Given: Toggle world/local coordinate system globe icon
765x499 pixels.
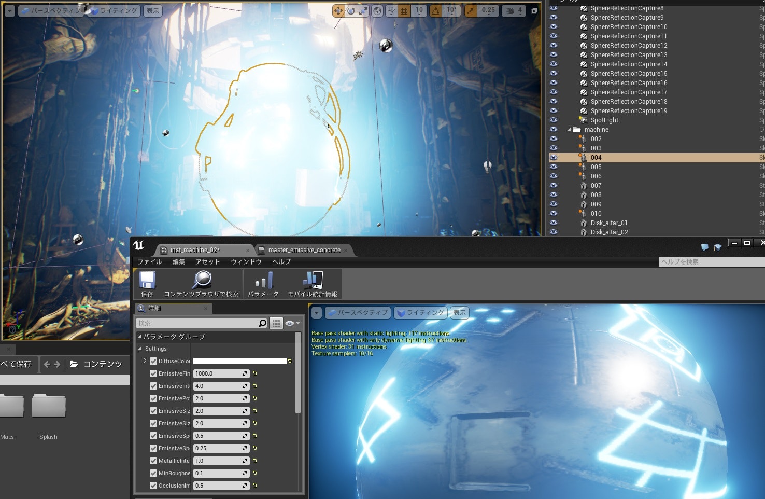Looking at the screenshot, I should [378, 11].
